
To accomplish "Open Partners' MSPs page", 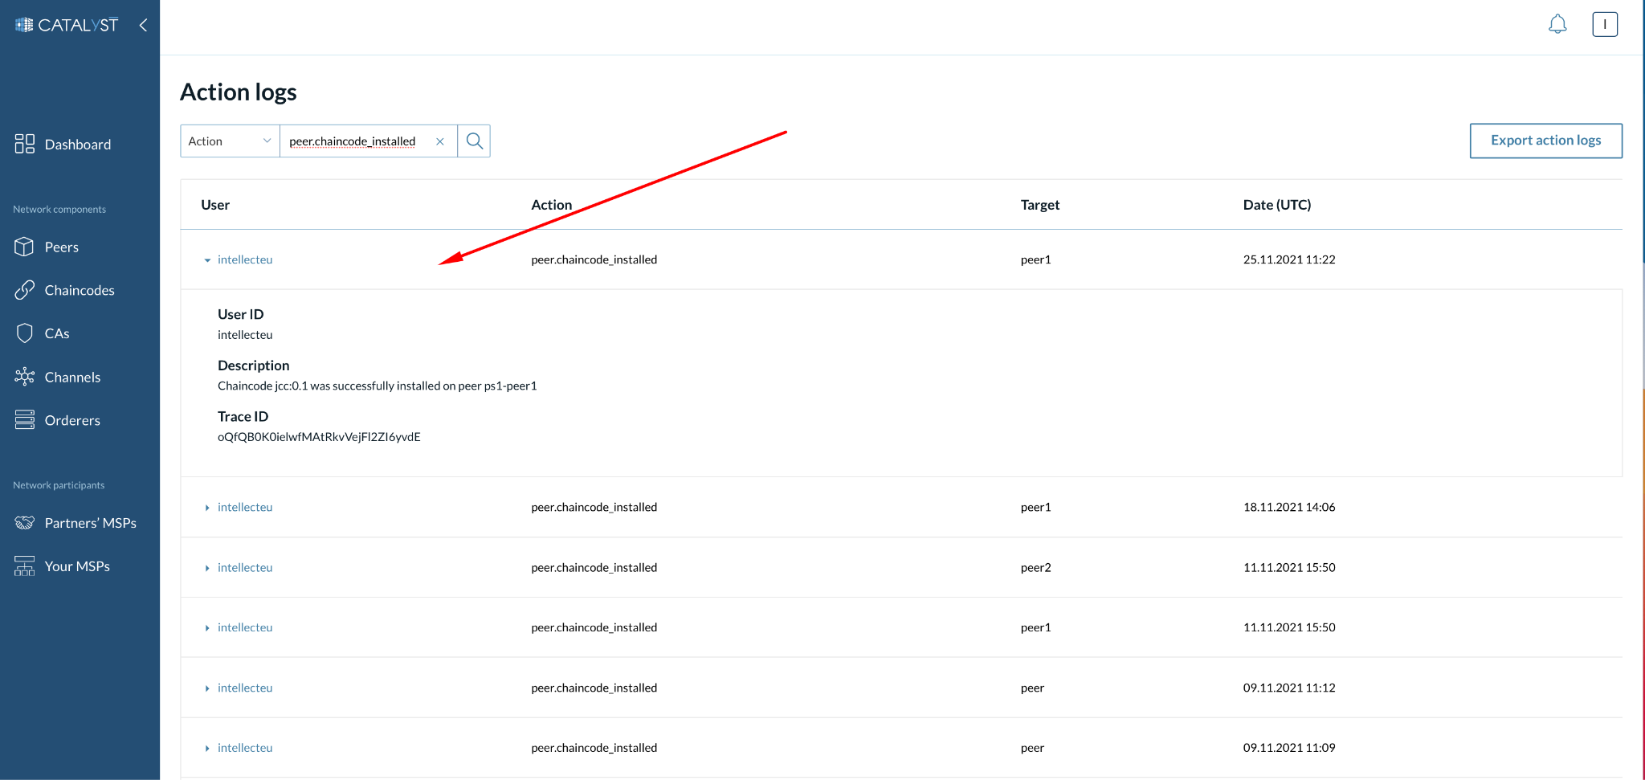I will pyautogui.click(x=90, y=523).
